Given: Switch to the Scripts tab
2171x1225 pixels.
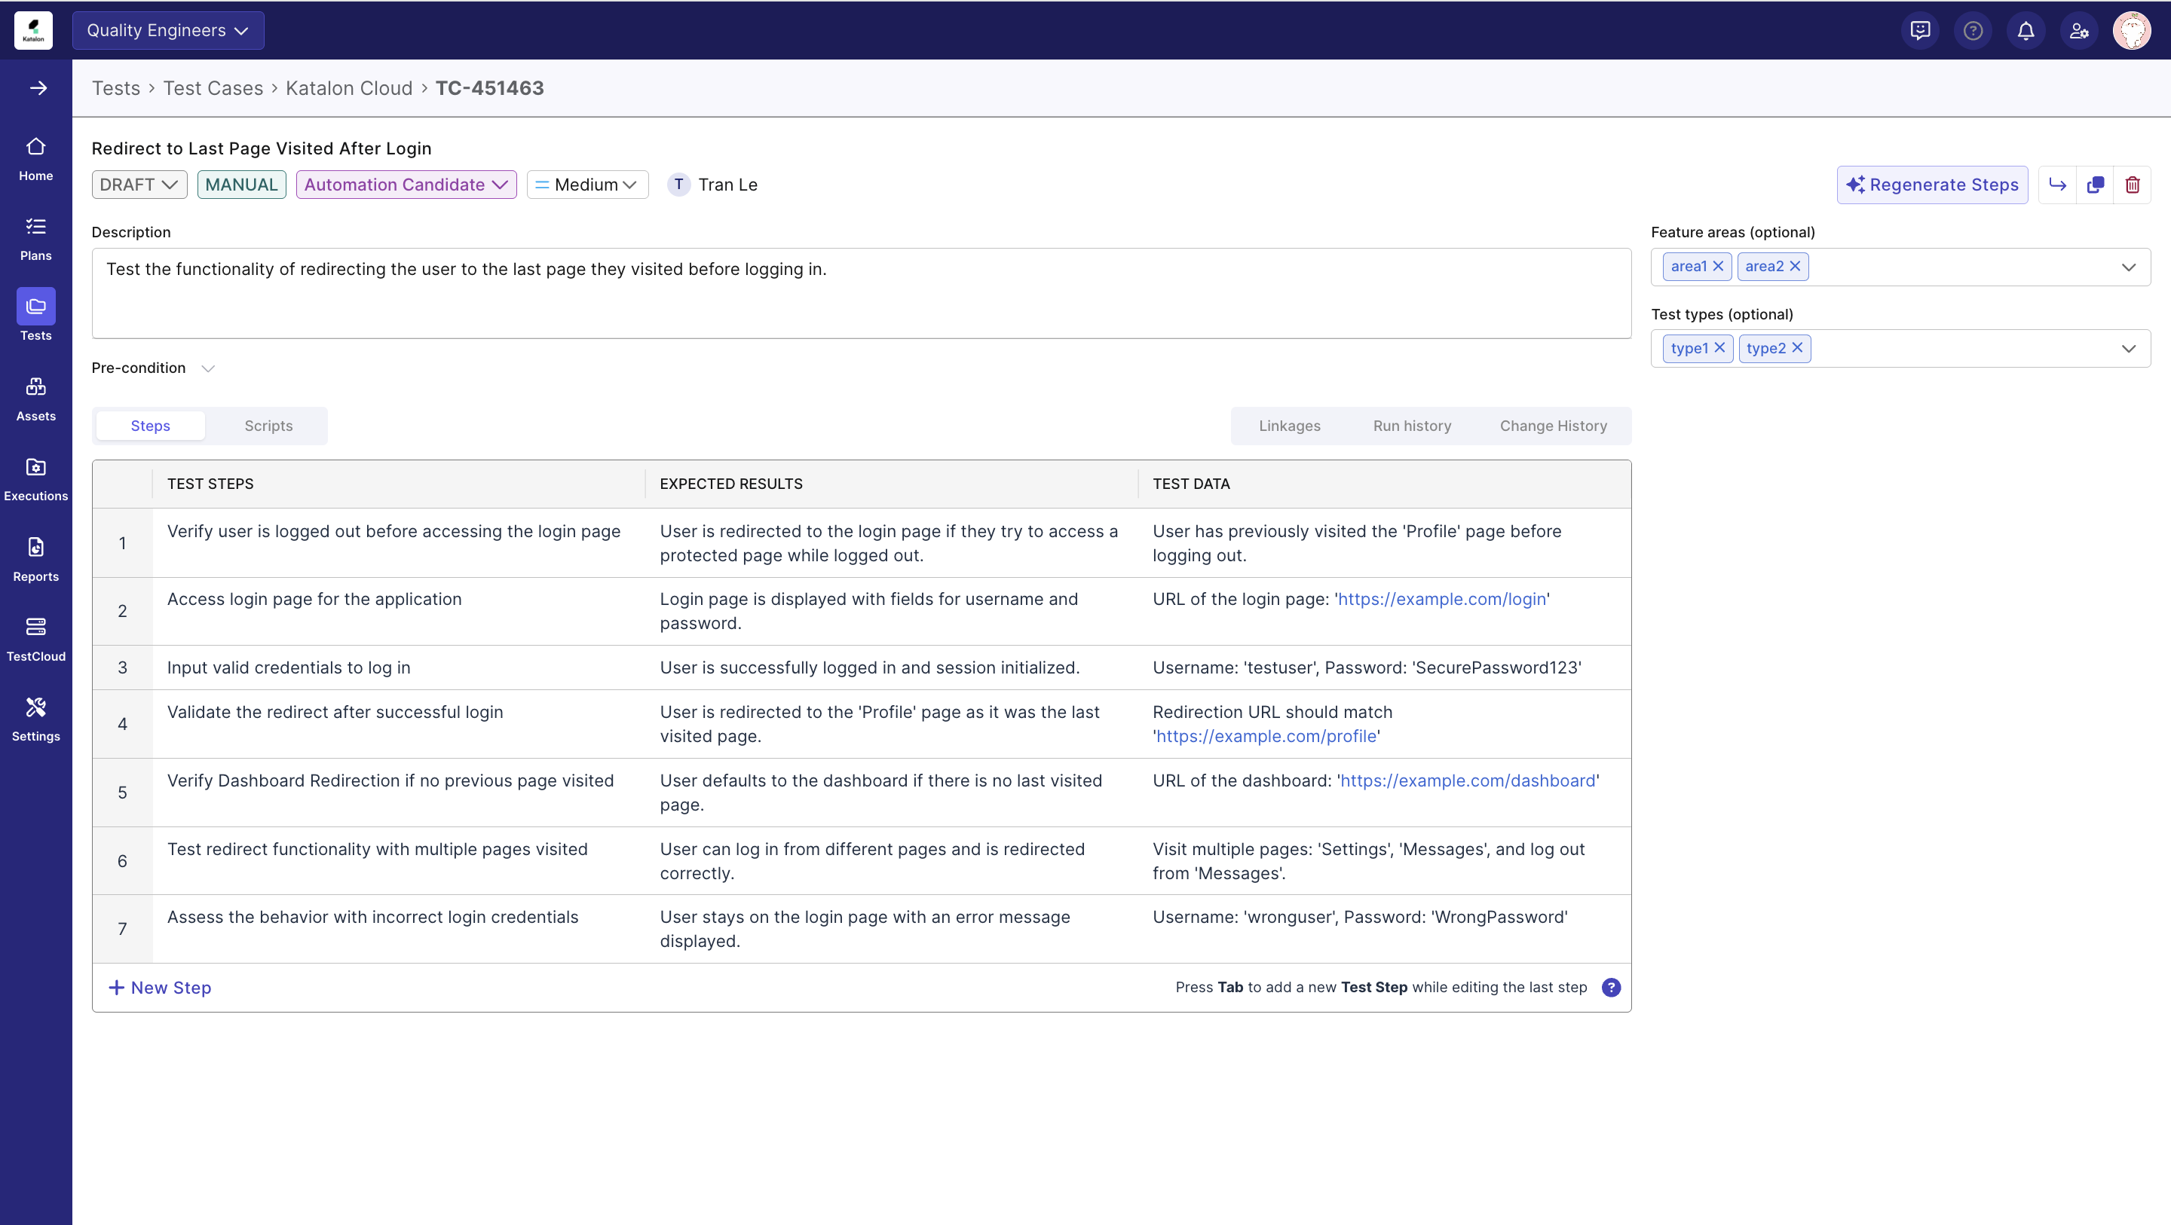Looking at the screenshot, I should pyautogui.click(x=268, y=426).
